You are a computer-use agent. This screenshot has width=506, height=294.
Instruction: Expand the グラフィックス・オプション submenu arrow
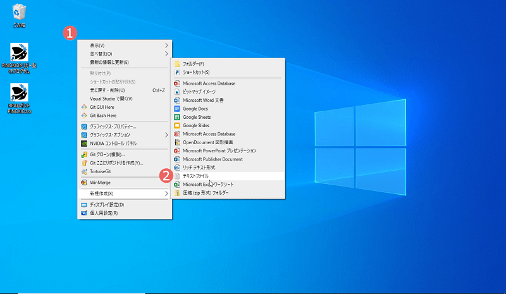pyautogui.click(x=166, y=135)
